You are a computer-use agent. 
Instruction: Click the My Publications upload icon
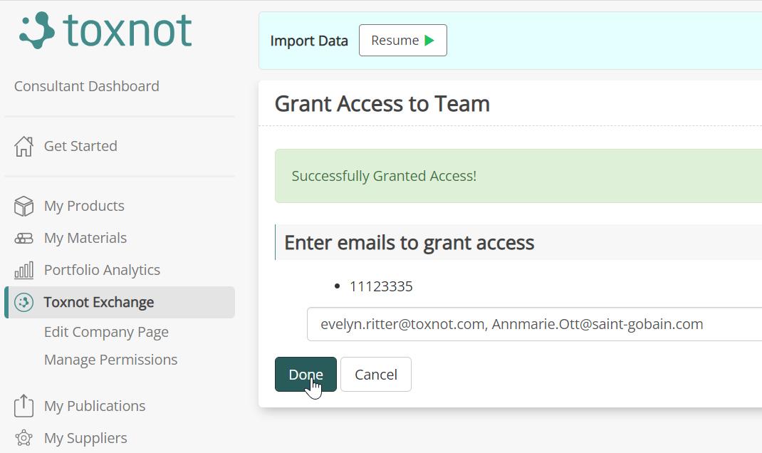click(x=24, y=406)
